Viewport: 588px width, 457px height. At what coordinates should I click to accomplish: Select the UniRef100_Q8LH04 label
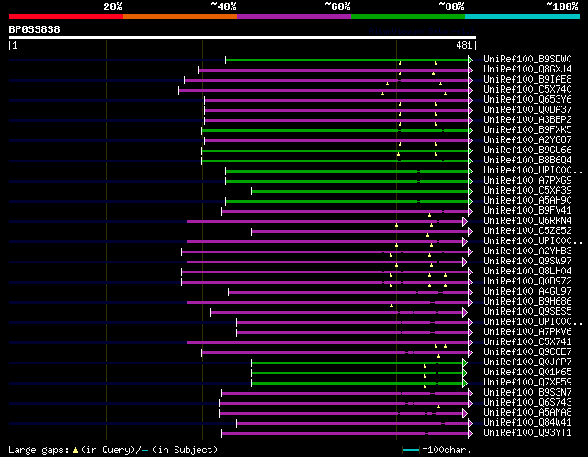[527, 272]
